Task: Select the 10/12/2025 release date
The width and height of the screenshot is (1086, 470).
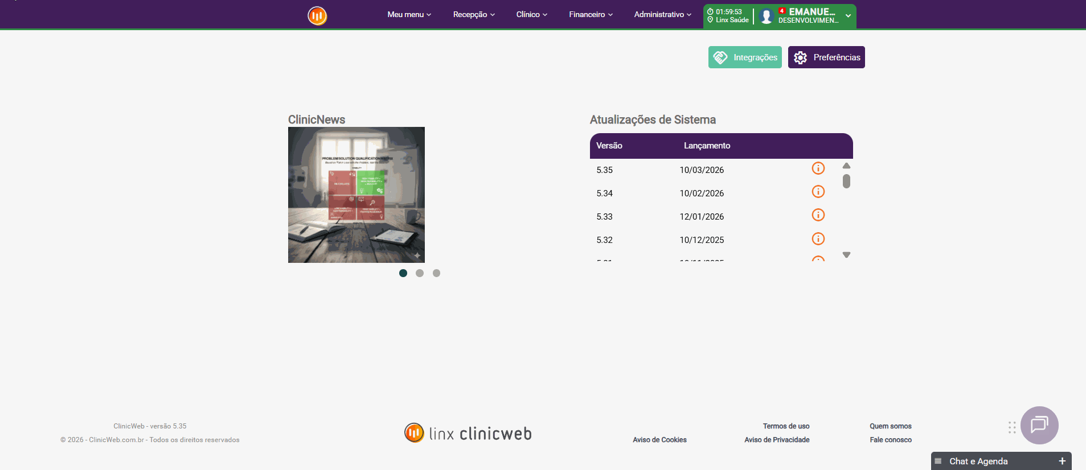Action: click(x=702, y=240)
